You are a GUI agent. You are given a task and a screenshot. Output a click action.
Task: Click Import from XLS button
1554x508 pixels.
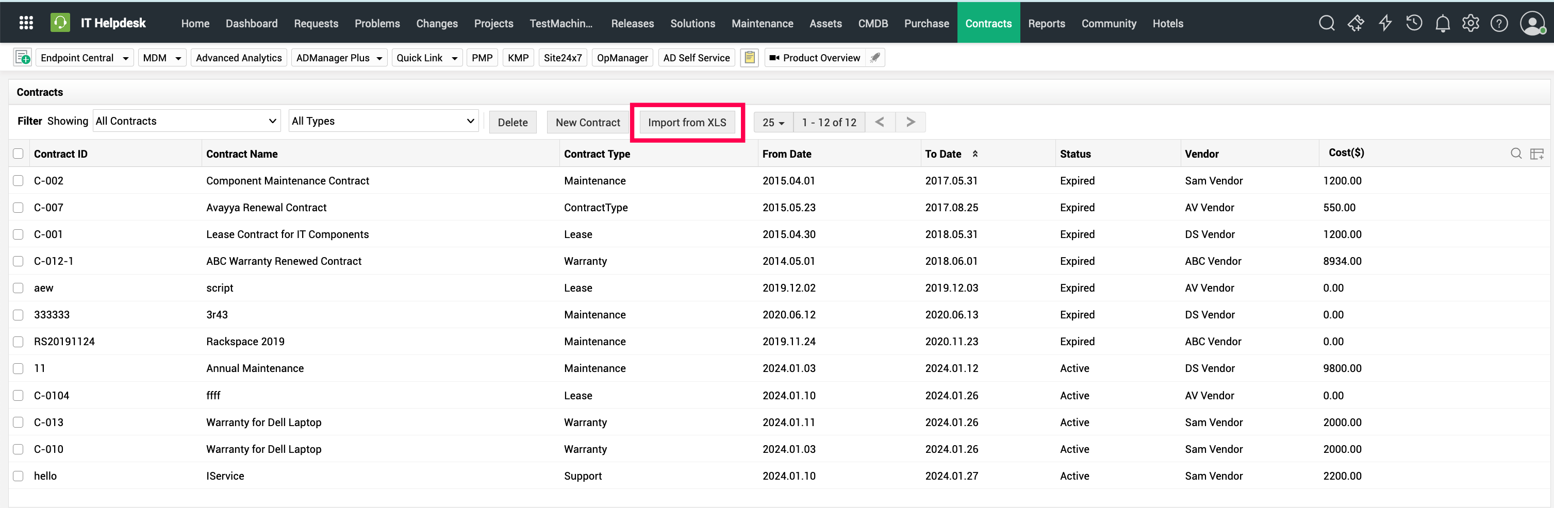point(686,122)
